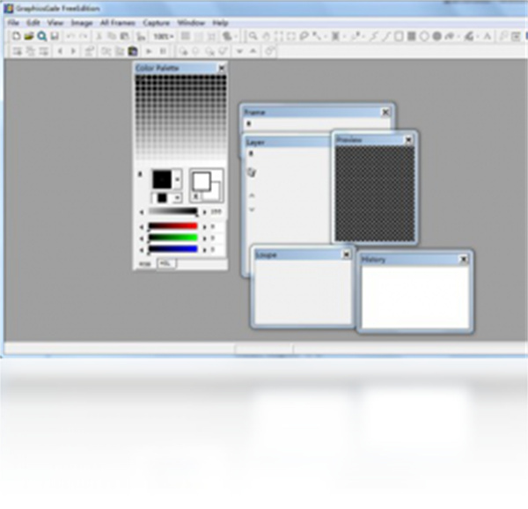The width and height of the screenshot is (528, 509).
Task: Click the move layer up arrow in toolbar
Action: point(253,51)
